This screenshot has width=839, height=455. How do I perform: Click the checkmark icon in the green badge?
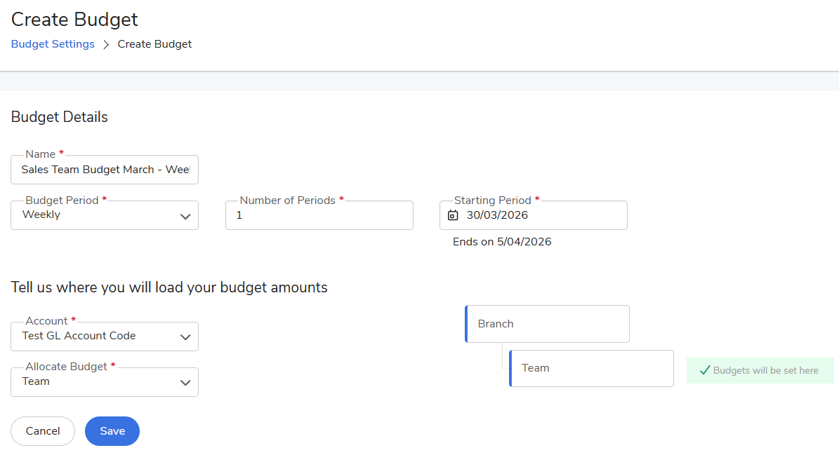(x=704, y=370)
